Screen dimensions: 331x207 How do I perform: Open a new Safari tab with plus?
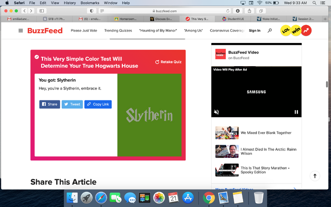[325, 19]
